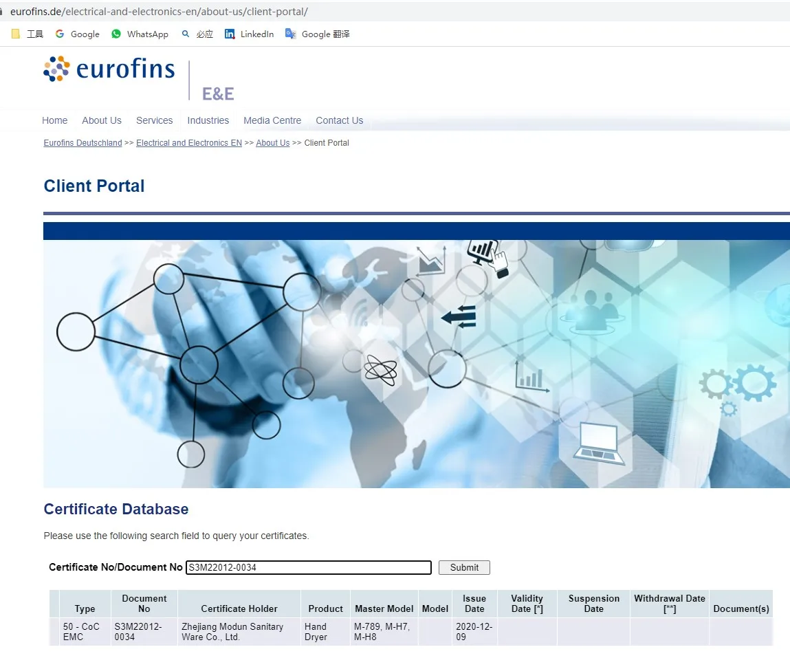Open the About Us menu

point(102,120)
